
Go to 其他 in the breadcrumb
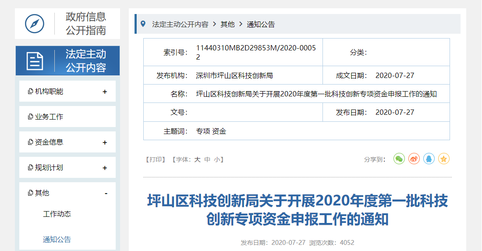(227, 24)
